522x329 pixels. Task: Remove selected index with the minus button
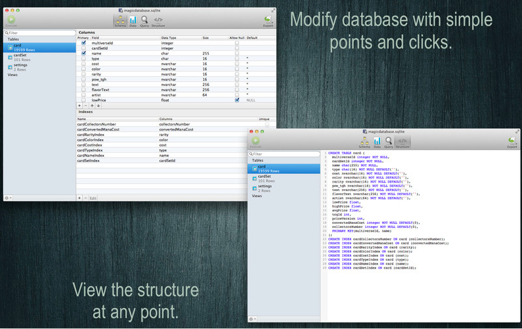coord(85,198)
